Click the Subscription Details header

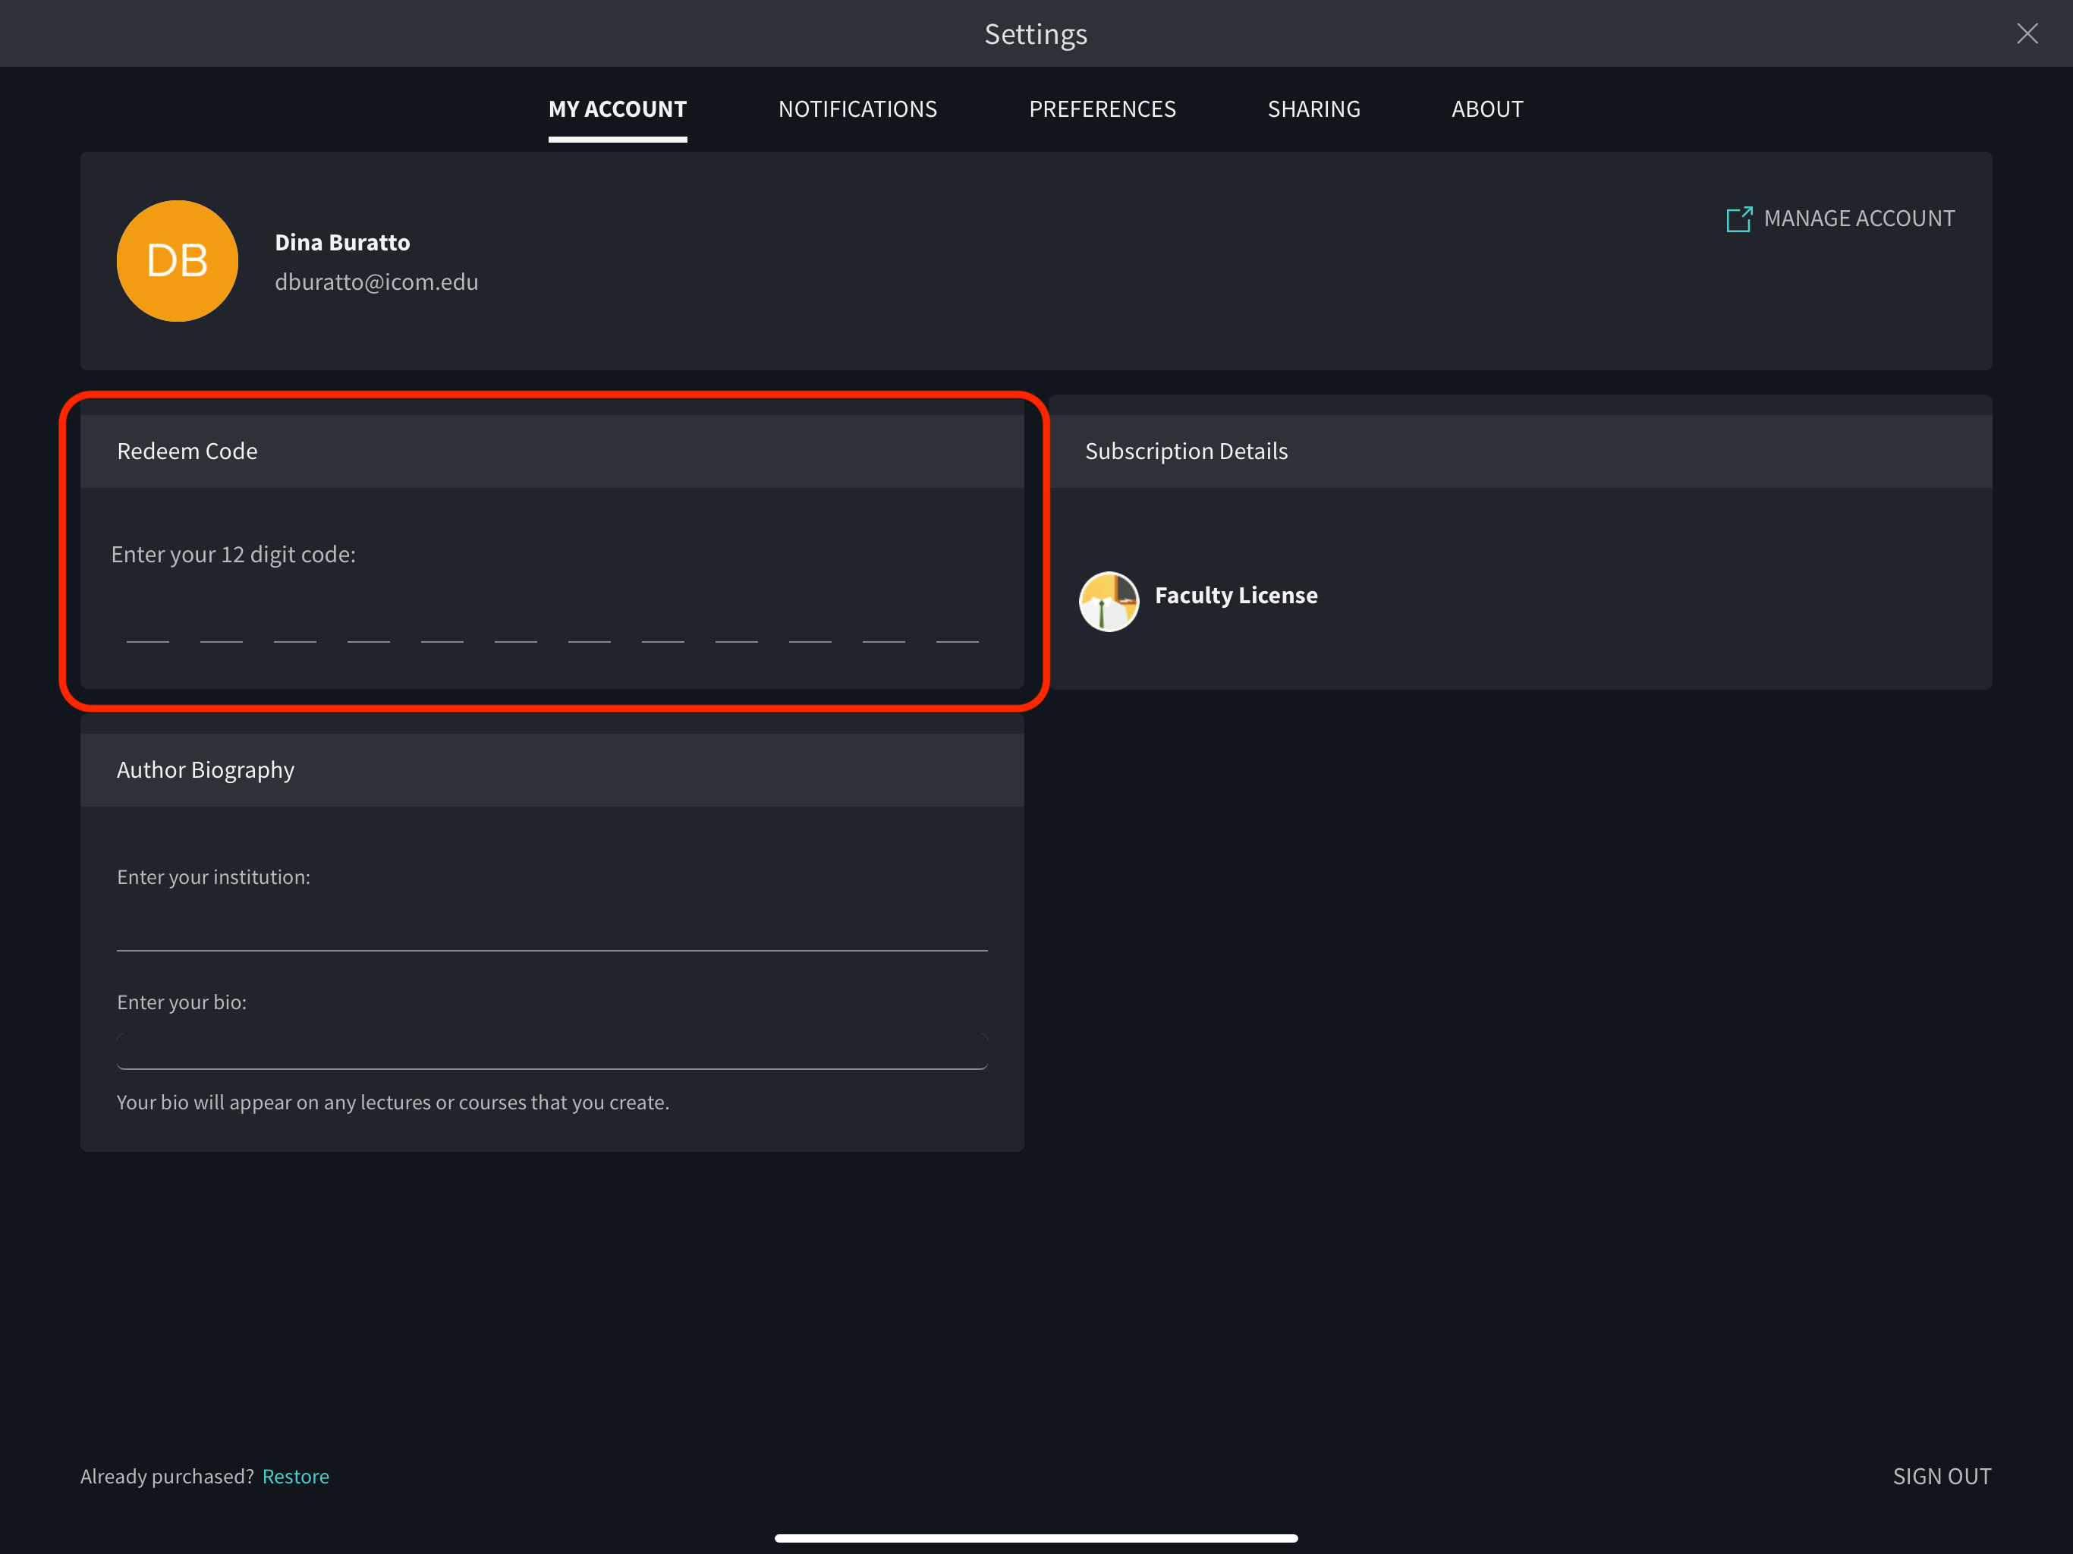point(1520,451)
